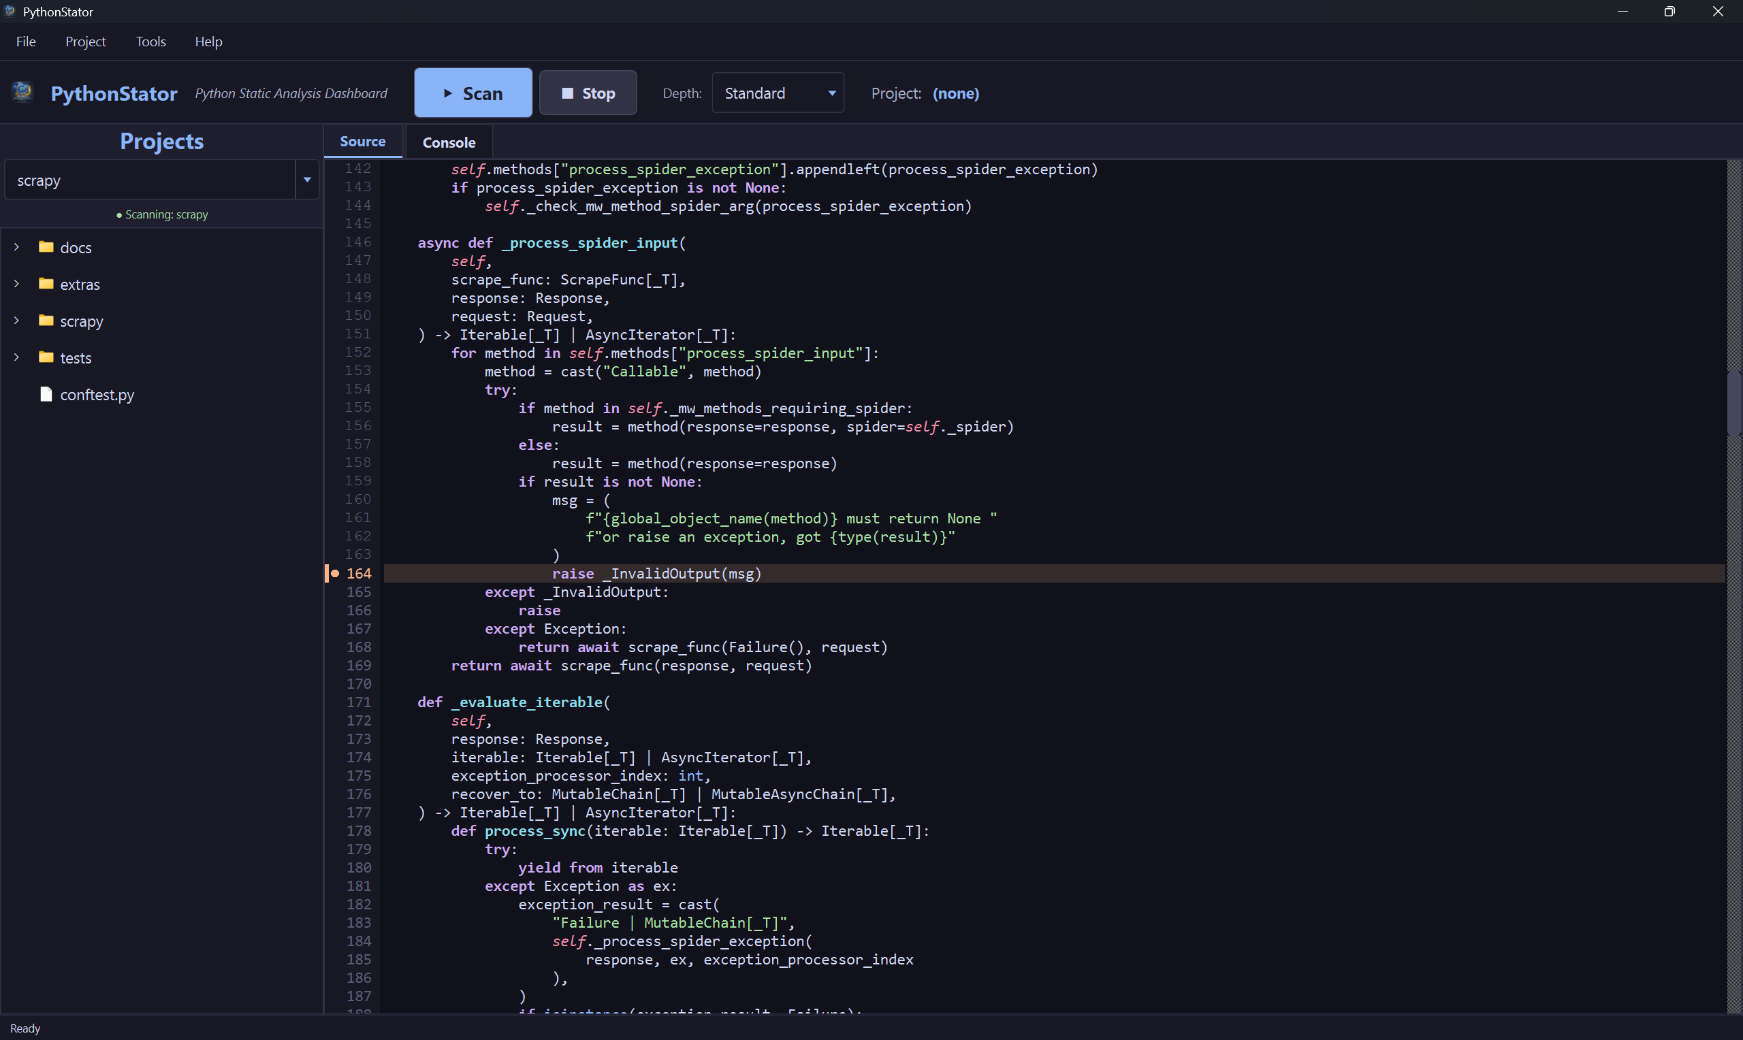The height and width of the screenshot is (1040, 1743).
Task: Click the Projects panel heading
Action: tap(162, 141)
